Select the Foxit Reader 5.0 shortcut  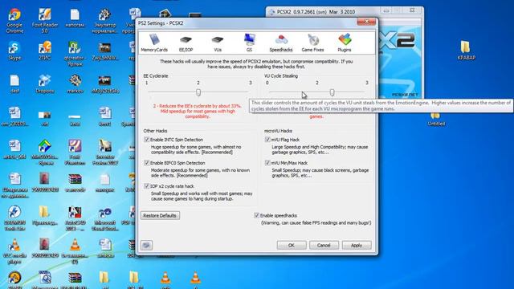pos(45,21)
